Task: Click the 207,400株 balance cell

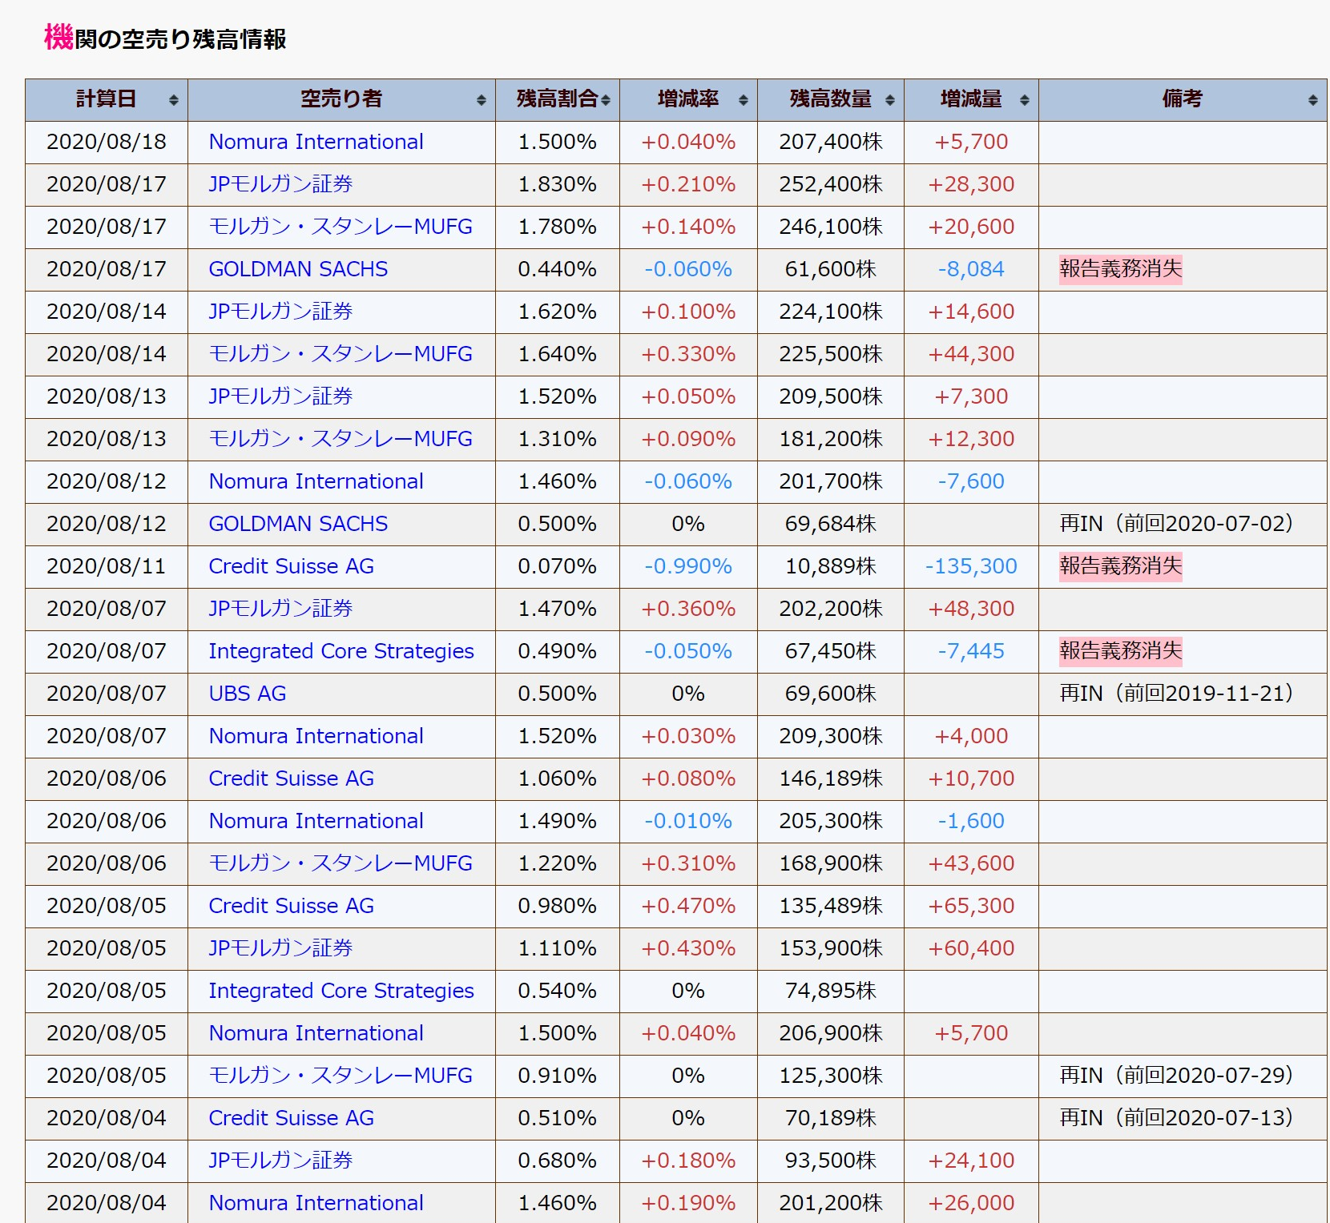Action: 831,142
